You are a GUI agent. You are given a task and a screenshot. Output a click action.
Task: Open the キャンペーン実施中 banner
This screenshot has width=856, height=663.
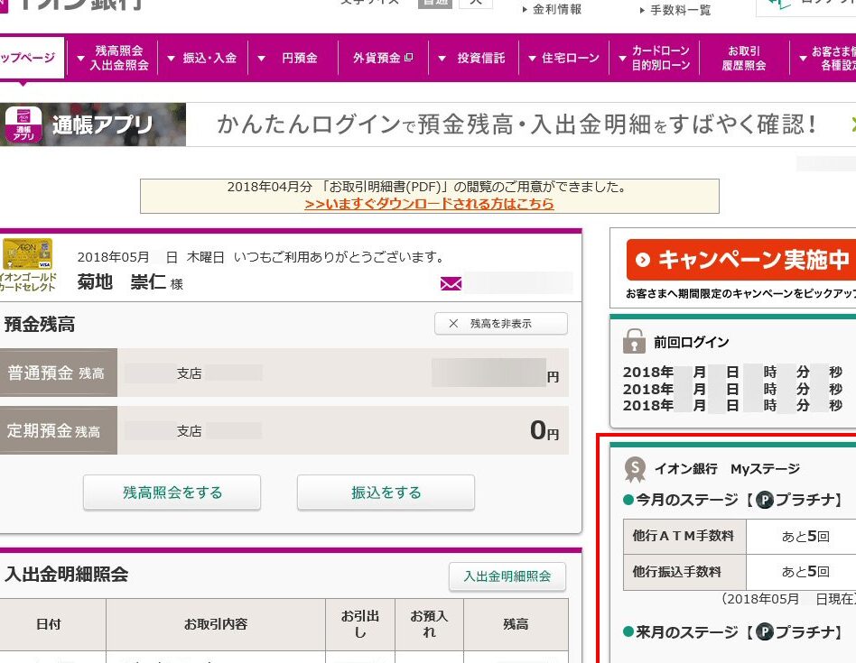tap(740, 261)
